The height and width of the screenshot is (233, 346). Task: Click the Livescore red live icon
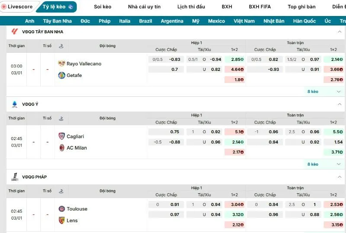point(4,7)
